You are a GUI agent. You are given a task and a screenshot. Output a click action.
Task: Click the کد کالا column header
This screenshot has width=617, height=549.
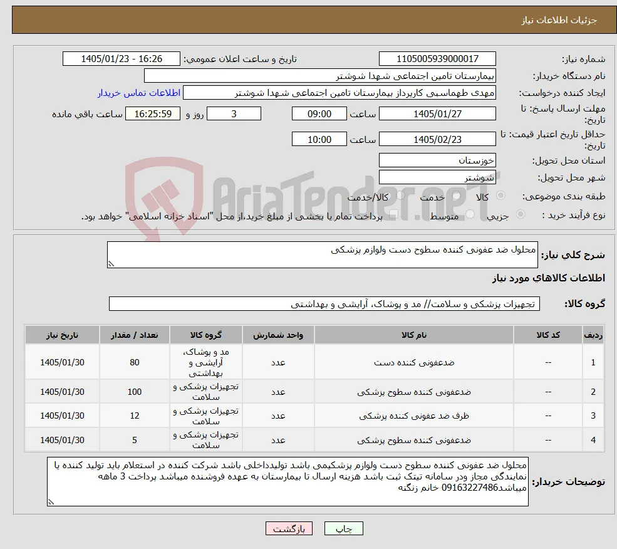coord(547,335)
